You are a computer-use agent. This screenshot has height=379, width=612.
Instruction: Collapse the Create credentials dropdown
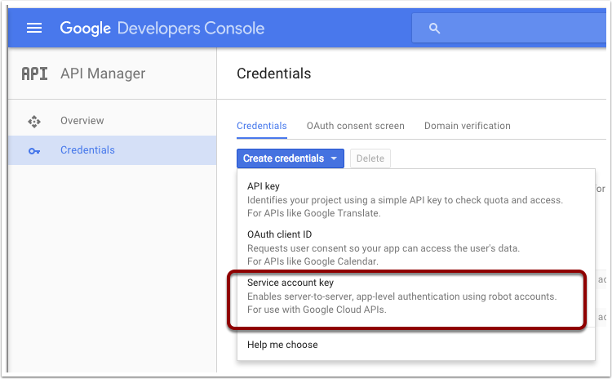click(x=290, y=158)
